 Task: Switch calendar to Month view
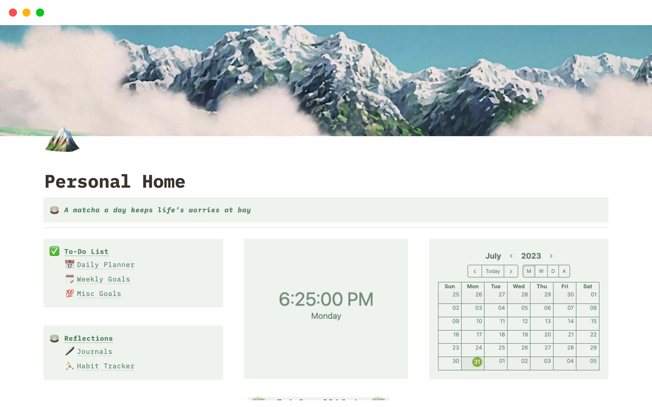[x=528, y=271]
